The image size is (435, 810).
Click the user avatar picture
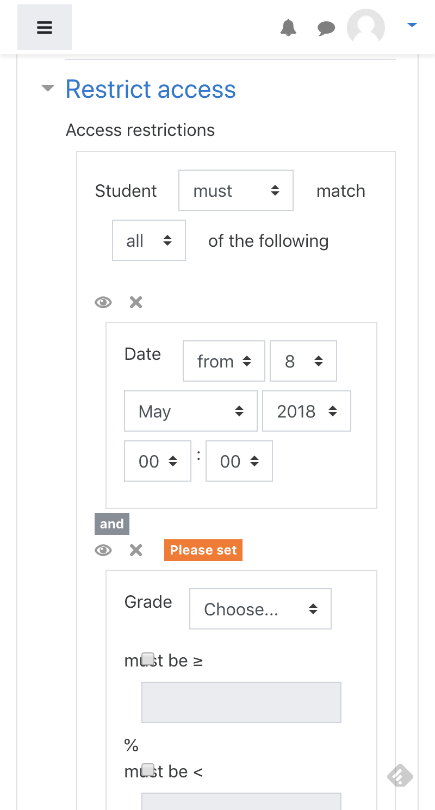click(x=366, y=27)
